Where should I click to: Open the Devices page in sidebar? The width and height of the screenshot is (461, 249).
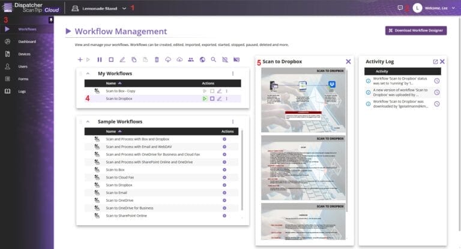tap(24, 54)
